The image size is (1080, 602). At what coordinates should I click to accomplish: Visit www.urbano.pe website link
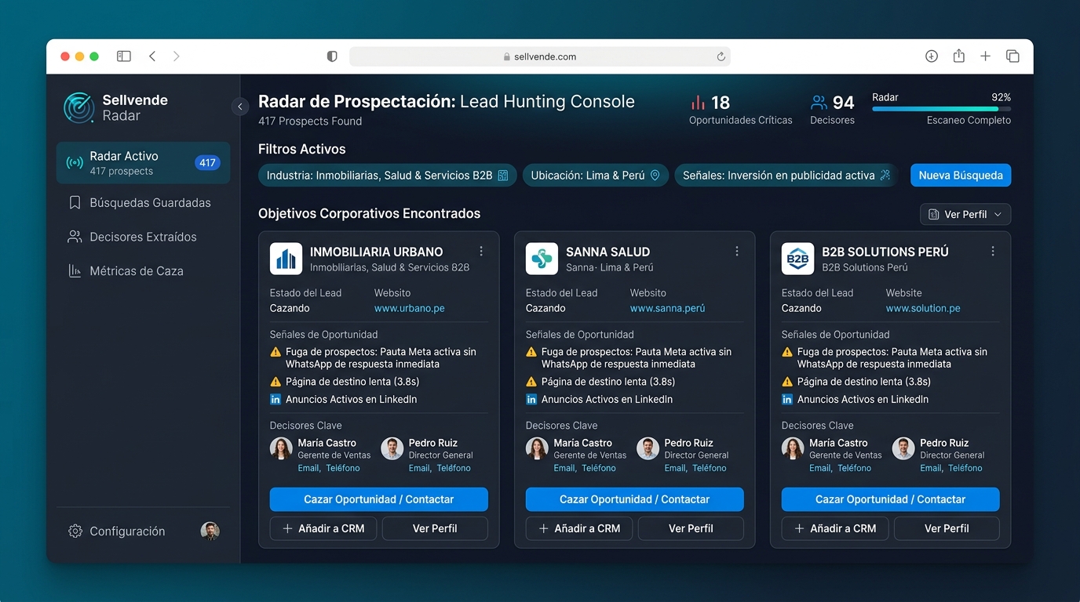point(410,309)
